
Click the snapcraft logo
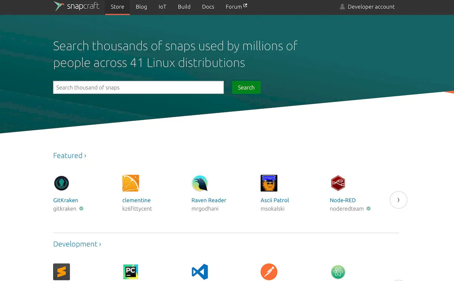(76, 6)
